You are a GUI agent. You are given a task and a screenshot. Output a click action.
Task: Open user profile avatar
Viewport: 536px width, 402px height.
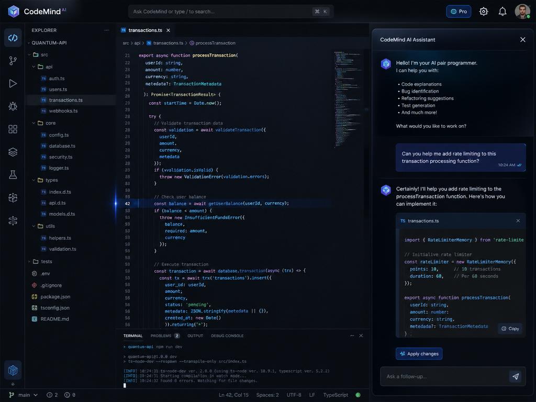coord(522,12)
